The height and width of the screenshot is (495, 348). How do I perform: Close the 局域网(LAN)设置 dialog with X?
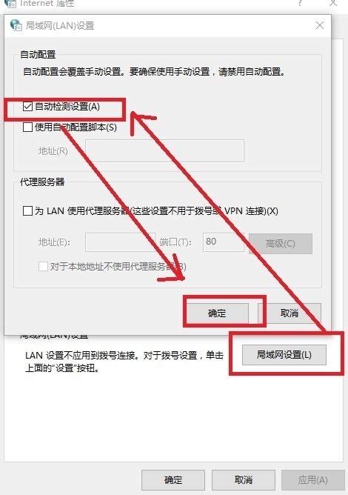point(320,26)
